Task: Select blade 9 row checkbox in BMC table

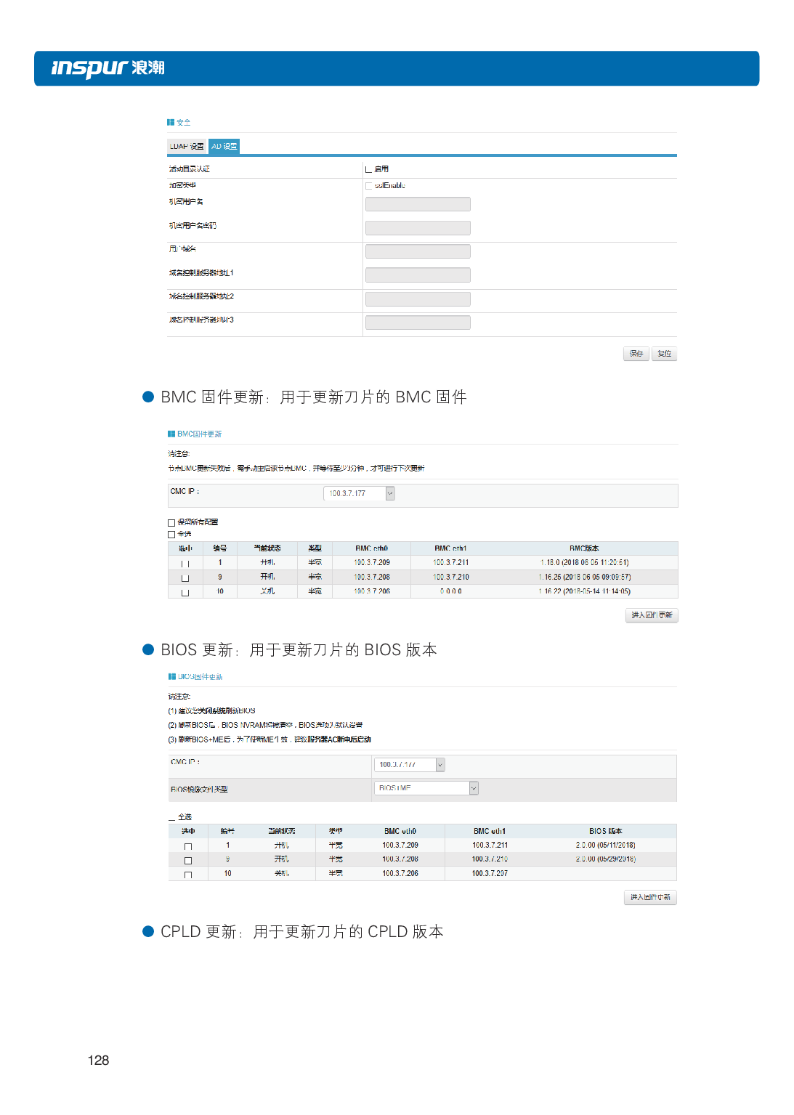Action: pos(185,578)
